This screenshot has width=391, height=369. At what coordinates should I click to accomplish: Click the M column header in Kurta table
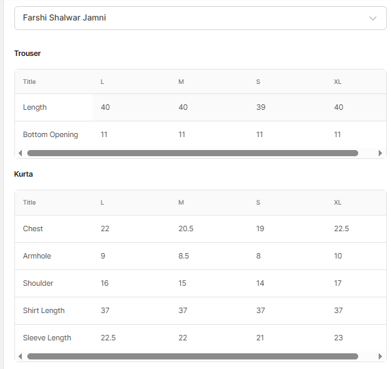coord(181,203)
